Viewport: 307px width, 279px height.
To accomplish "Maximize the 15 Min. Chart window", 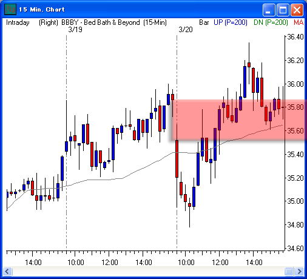I will (x=283, y=10).
